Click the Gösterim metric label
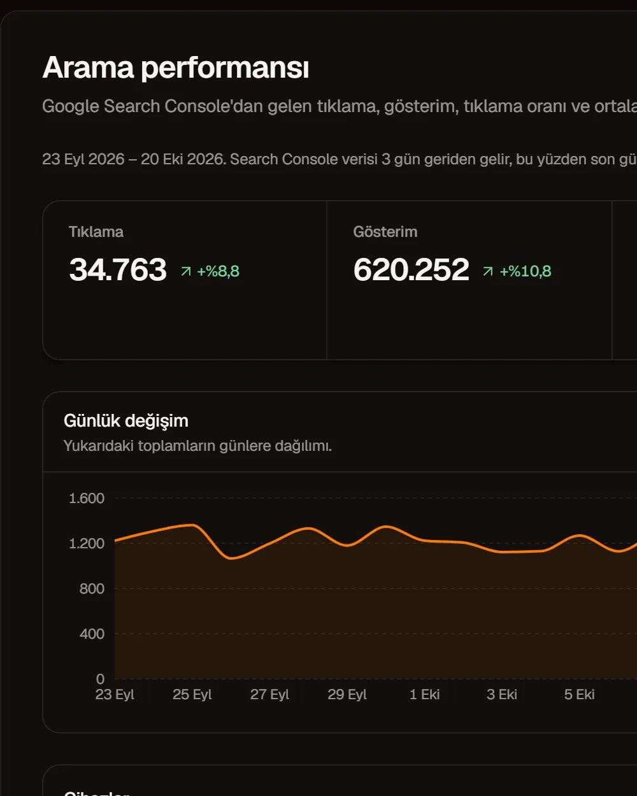The height and width of the screenshot is (796, 637). click(385, 232)
